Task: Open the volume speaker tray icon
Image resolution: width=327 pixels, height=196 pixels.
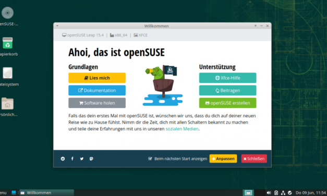Action: point(269,193)
